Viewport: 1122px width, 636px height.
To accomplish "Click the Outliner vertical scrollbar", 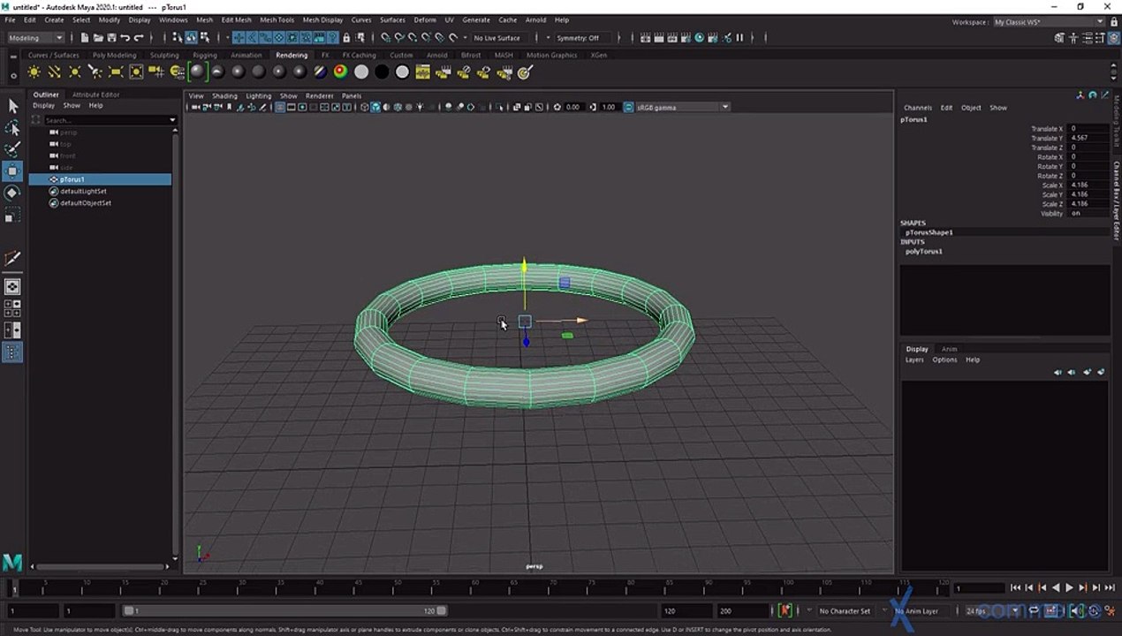I will 174,343.
